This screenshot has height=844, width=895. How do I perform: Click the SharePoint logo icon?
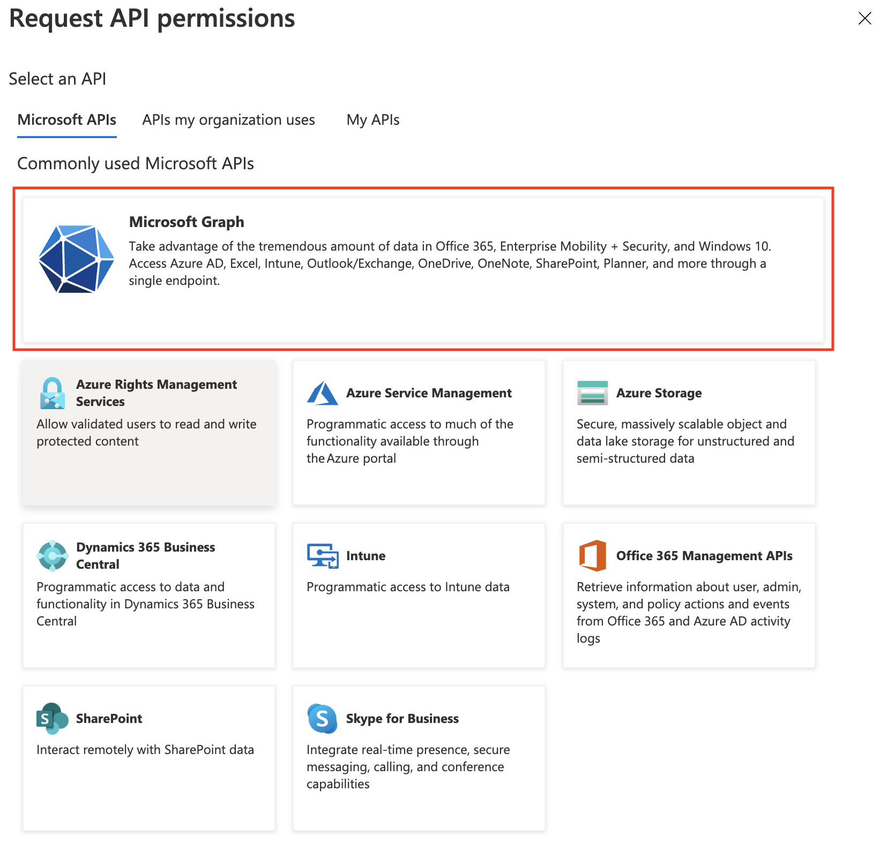(52, 719)
